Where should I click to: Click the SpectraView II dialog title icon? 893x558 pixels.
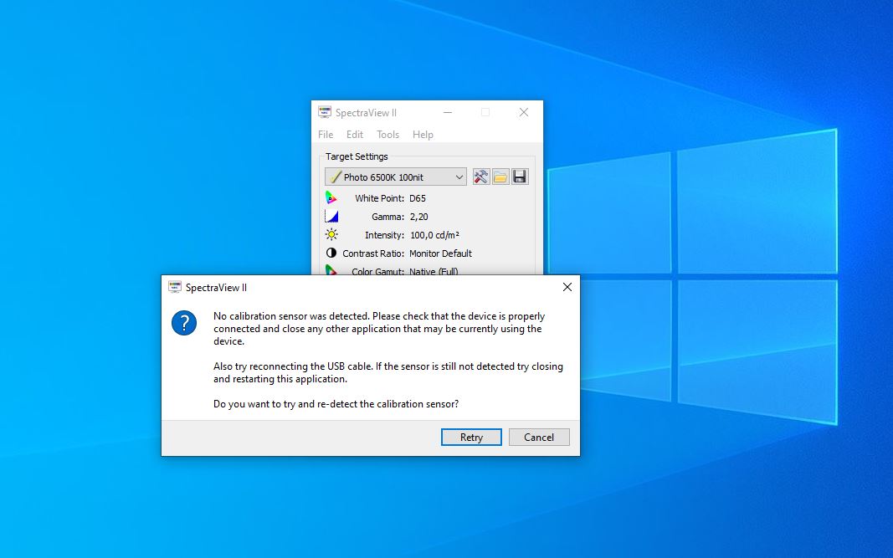point(175,287)
